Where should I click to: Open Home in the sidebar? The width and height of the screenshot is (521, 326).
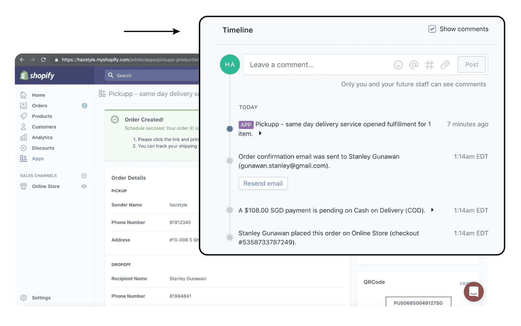[38, 95]
